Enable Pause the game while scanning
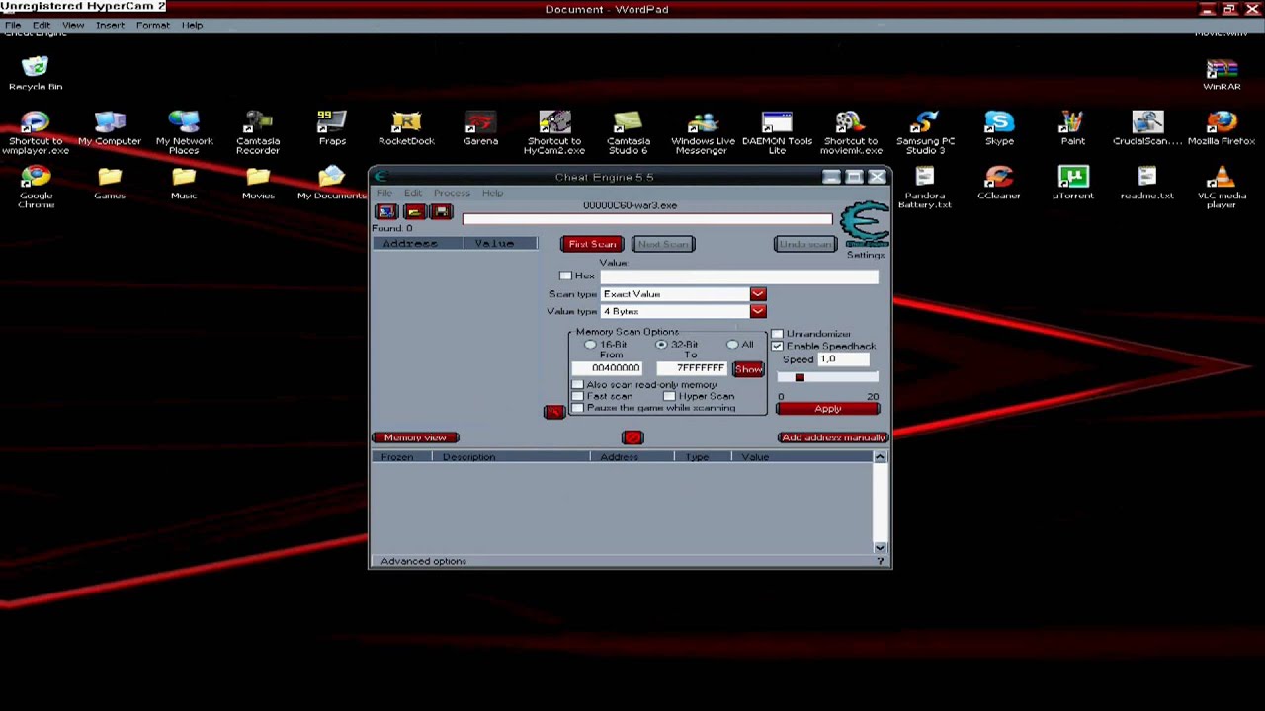Viewport: 1265px width, 711px height. tap(577, 408)
